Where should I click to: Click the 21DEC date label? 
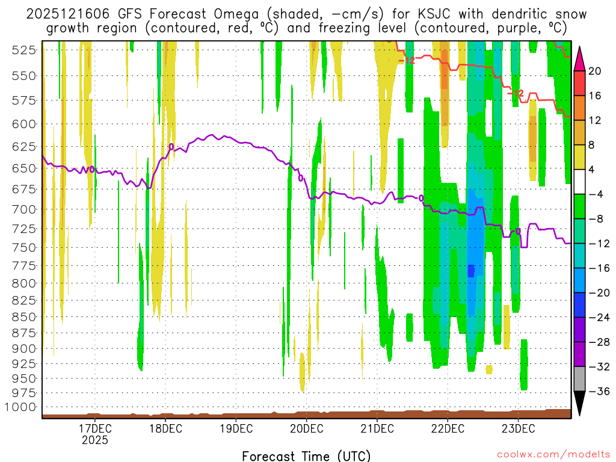377,428
